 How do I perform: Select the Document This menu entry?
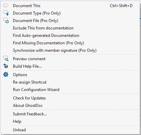tap(70, 6)
